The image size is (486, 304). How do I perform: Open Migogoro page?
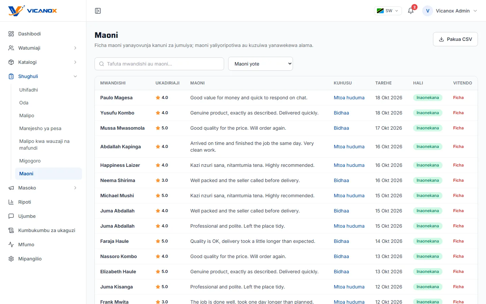point(49,161)
